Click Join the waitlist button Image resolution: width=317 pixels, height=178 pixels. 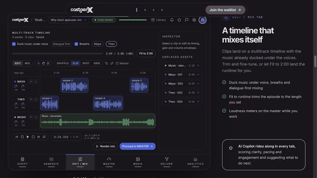pyautogui.click(x=225, y=10)
